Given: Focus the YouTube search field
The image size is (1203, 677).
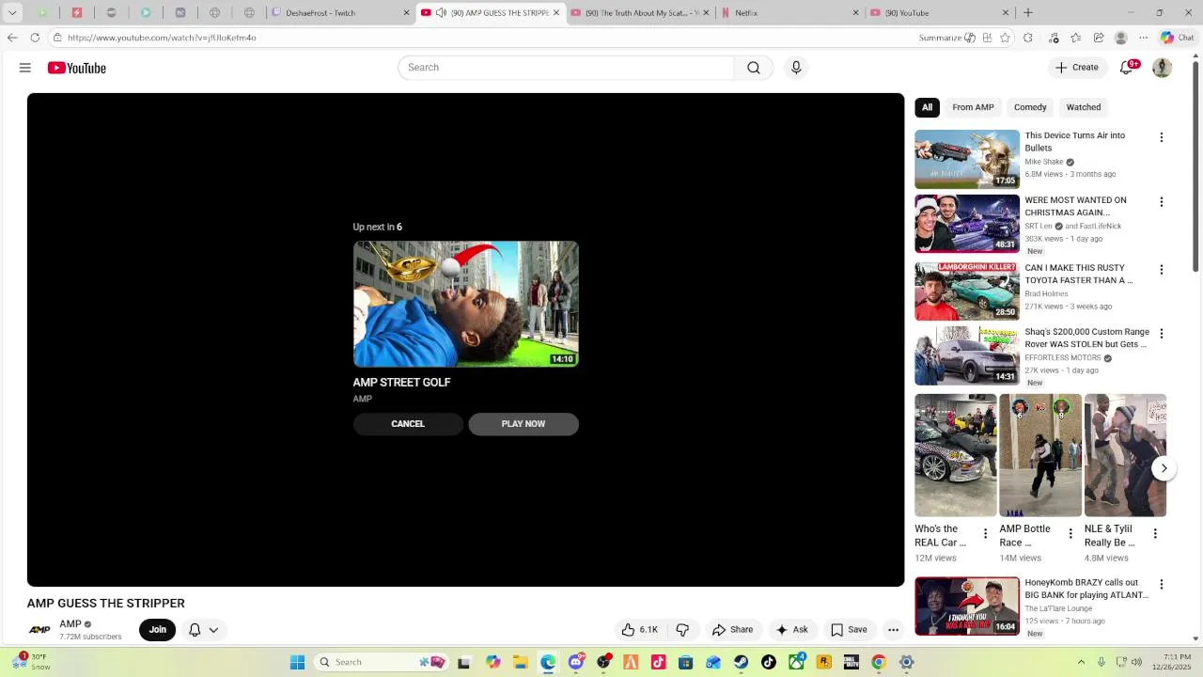Looking at the screenshot, I should (x=566, y=68).
